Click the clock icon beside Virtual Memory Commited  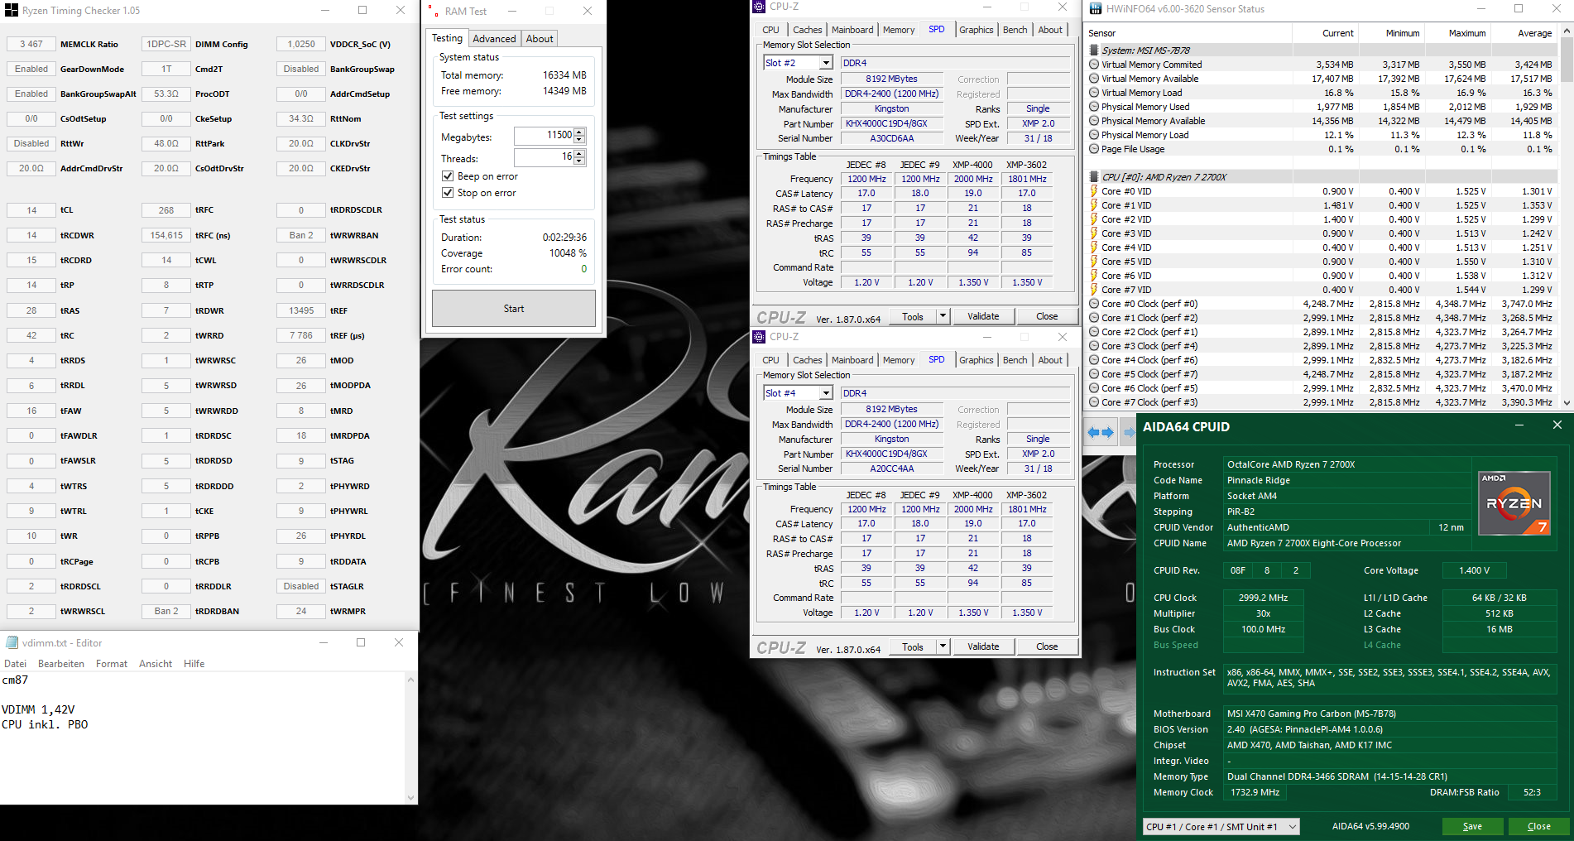pos(1094,65)
